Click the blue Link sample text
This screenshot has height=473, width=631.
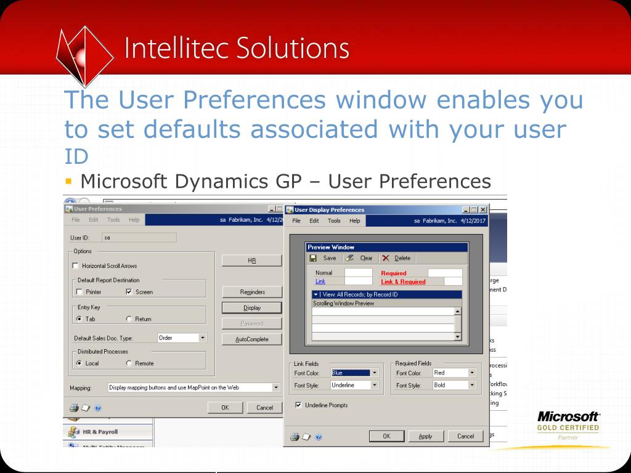click(x=320, y=281)
